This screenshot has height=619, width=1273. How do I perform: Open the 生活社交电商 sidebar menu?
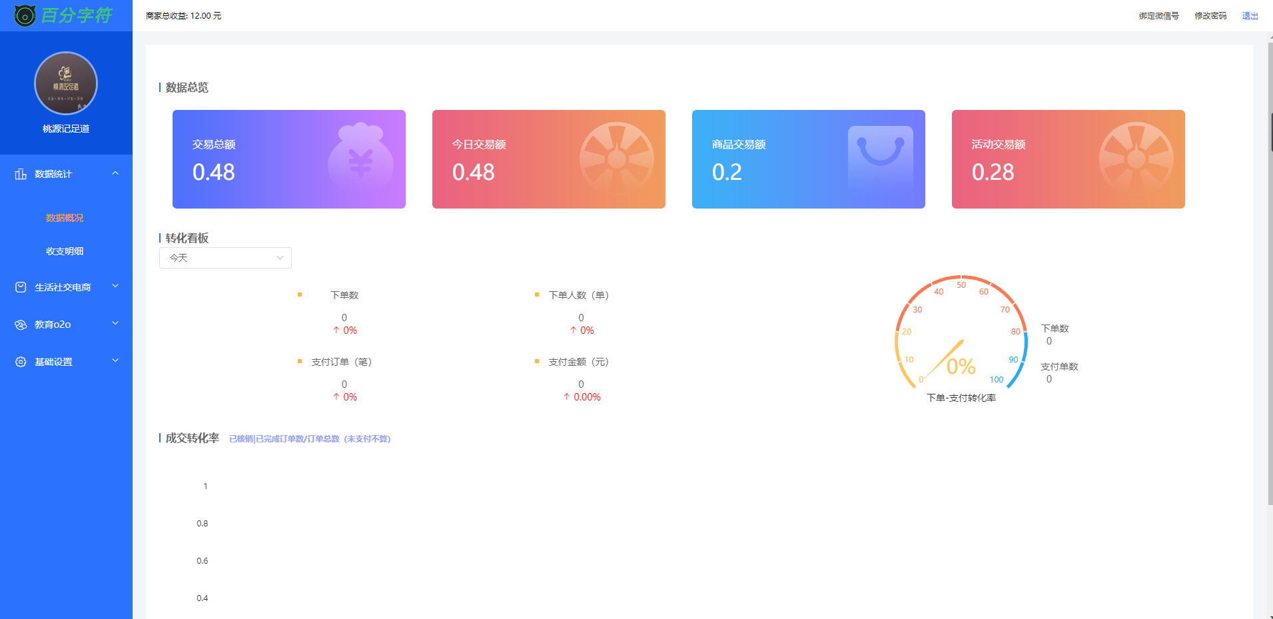[x=66, y=287]
